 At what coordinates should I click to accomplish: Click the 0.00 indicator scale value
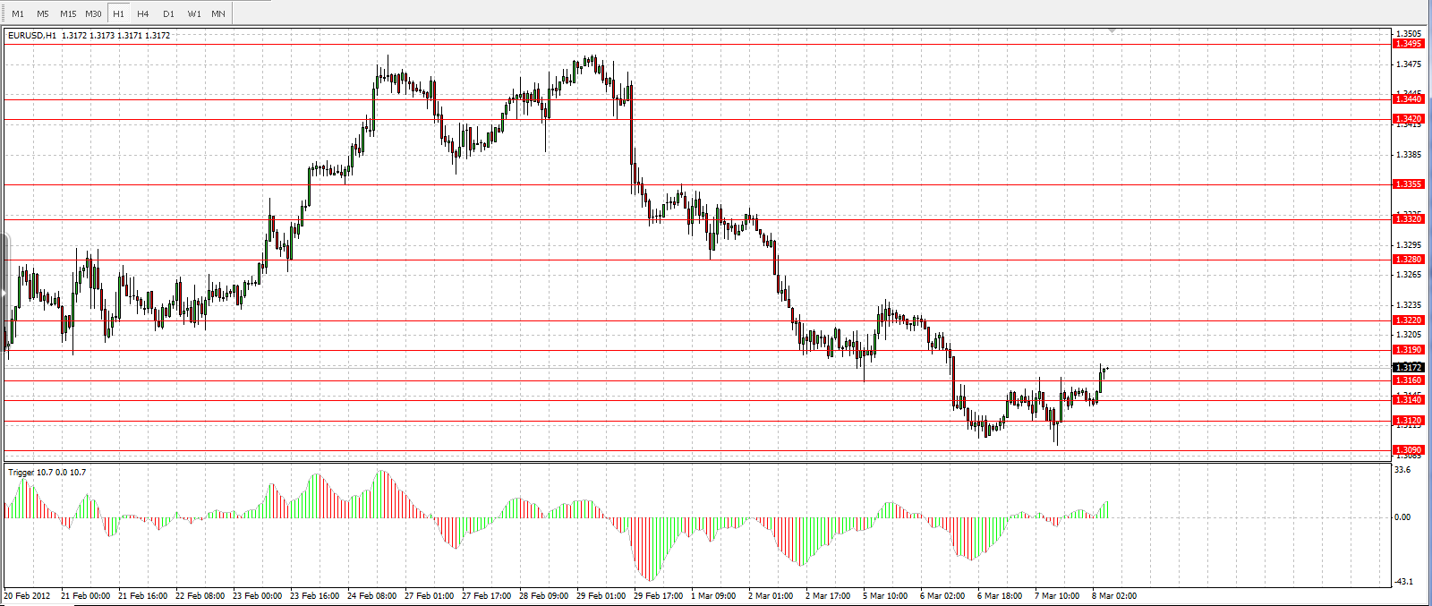pyautogui.click(x=1402, y=517)
